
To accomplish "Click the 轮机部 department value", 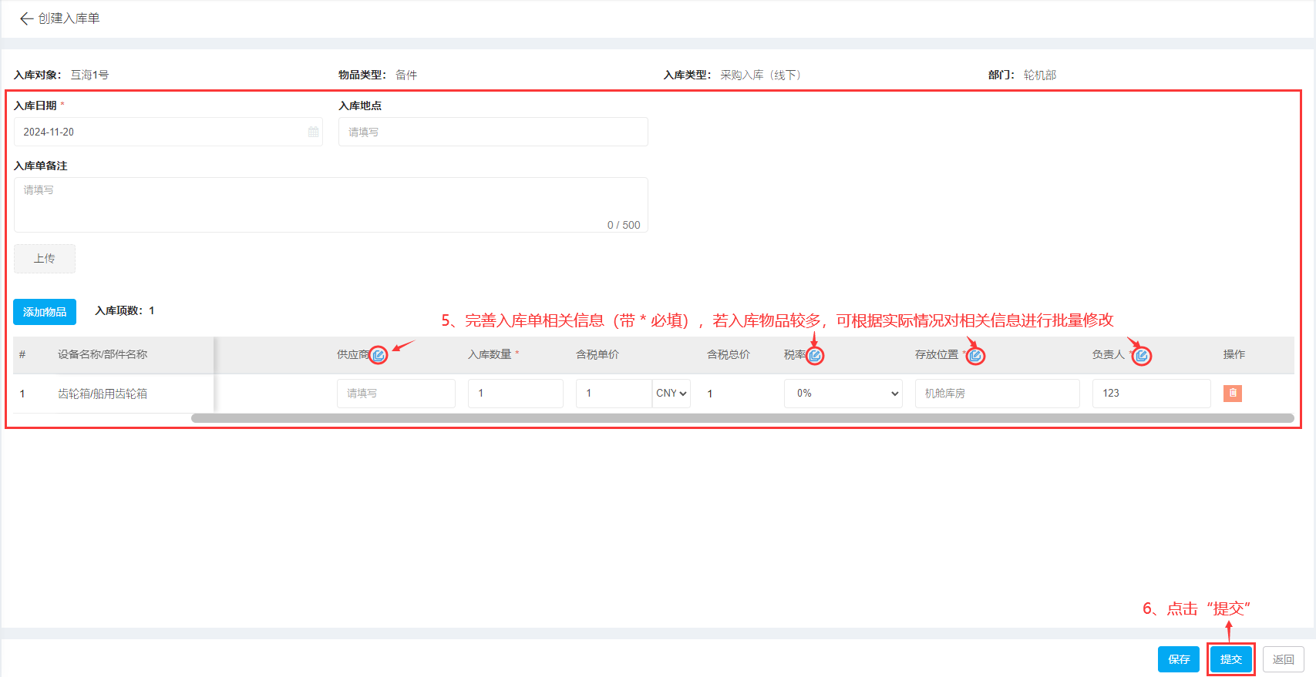I will point(1040,75).
